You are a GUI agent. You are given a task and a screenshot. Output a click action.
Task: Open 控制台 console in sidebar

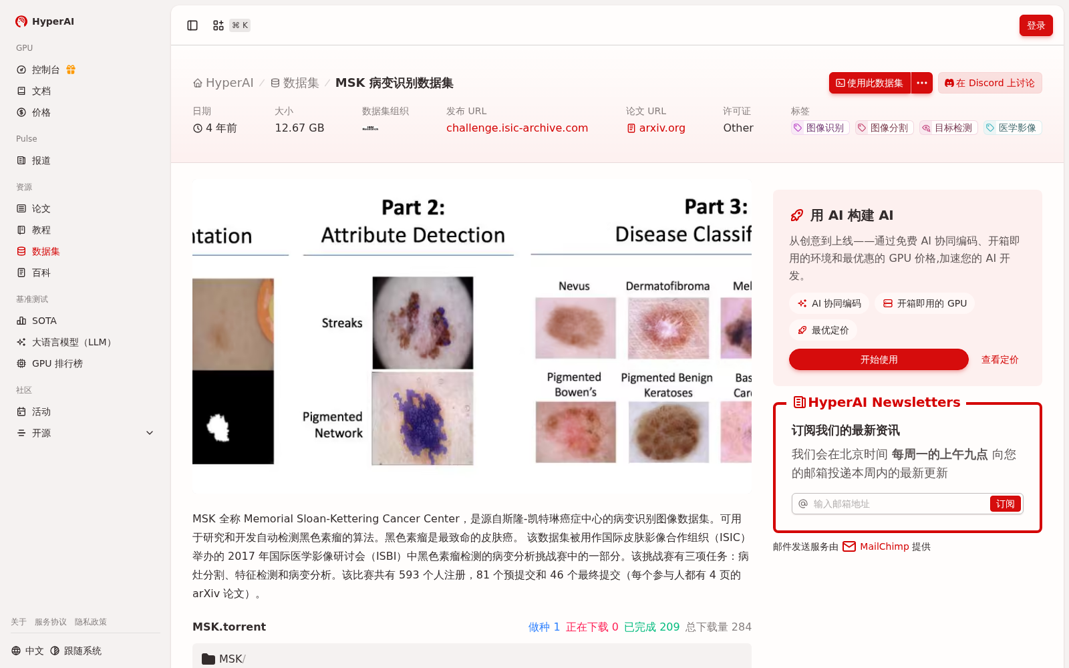[45, 69]
